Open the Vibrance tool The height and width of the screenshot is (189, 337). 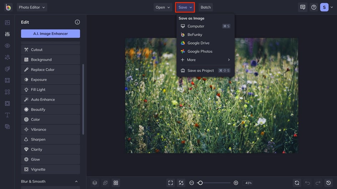point(50,130)
